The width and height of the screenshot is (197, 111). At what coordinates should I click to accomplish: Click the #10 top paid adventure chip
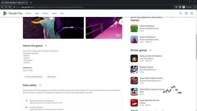click(x=34, y=77)
